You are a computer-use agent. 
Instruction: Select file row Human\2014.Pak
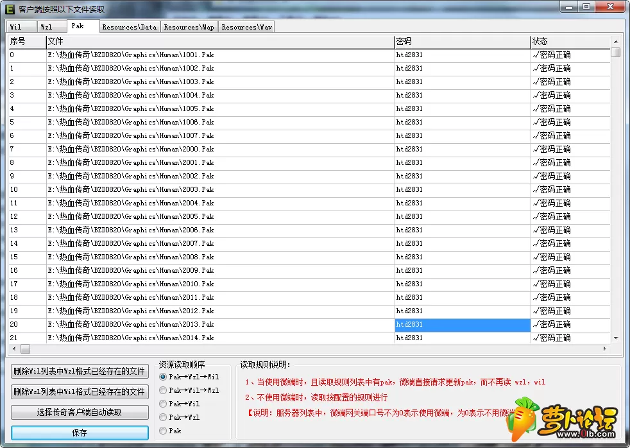coord(309,338)
